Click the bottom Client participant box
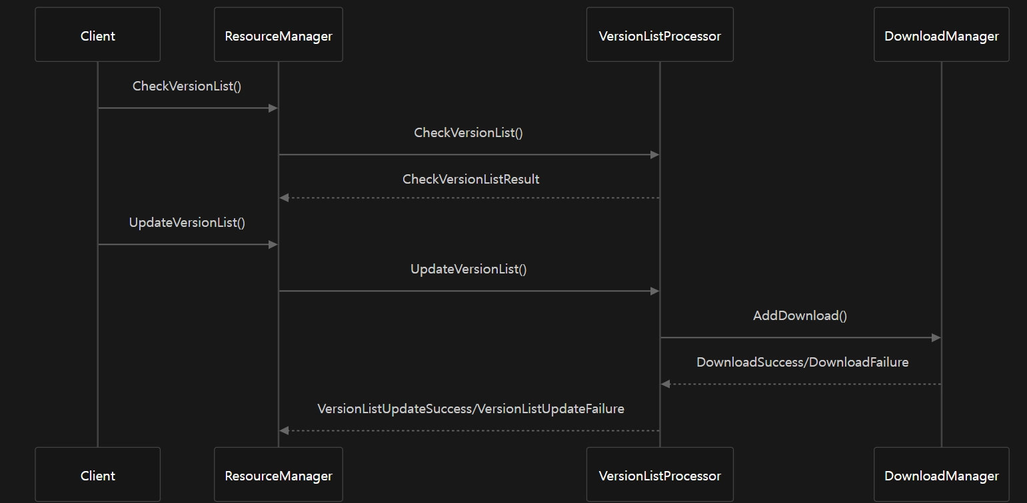The image size is (1027, 503). point(97,475)
